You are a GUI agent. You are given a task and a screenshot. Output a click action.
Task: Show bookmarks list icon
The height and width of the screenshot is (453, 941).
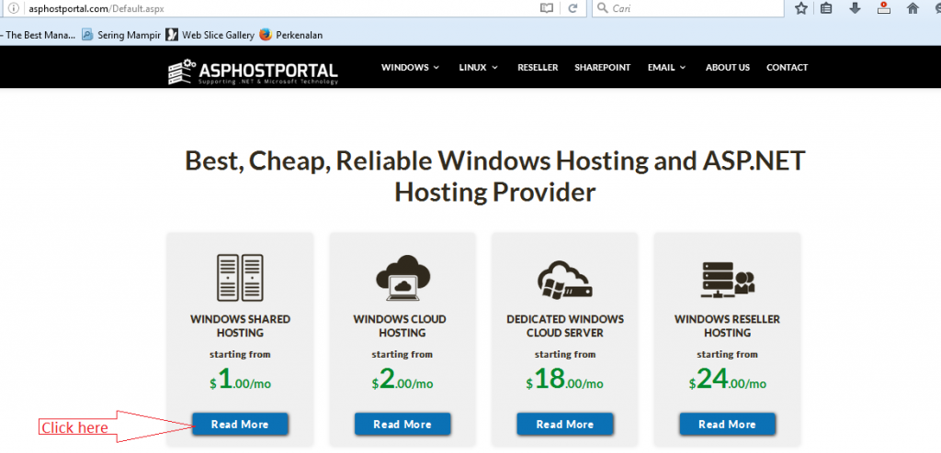[826, 8]
